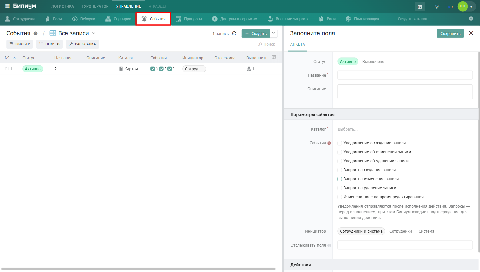
Task: Open dropdown arrow next to Создать
Action: point(274,33)
